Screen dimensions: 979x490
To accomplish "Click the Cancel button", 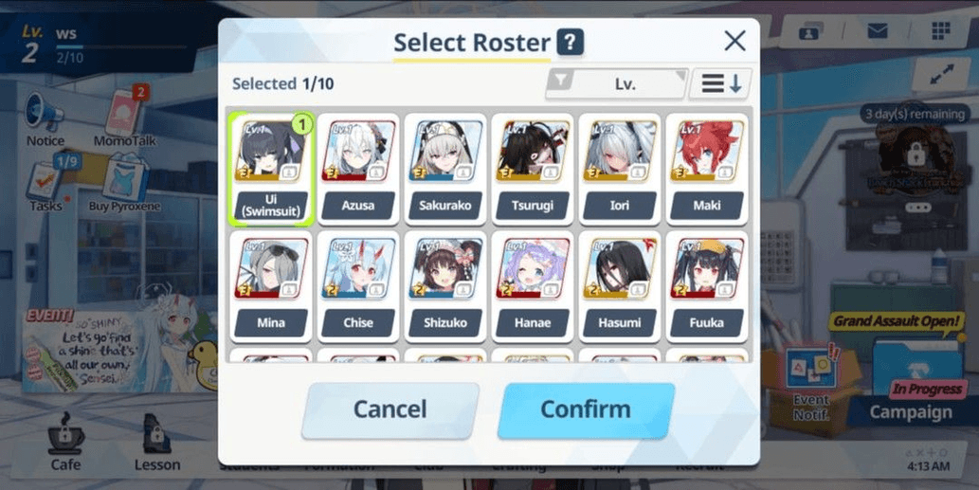I will (390, 410).
